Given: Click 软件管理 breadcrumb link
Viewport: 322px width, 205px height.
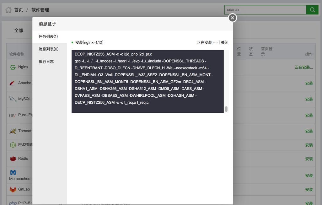Looking at the screenshot, I should tap(40, 10).
